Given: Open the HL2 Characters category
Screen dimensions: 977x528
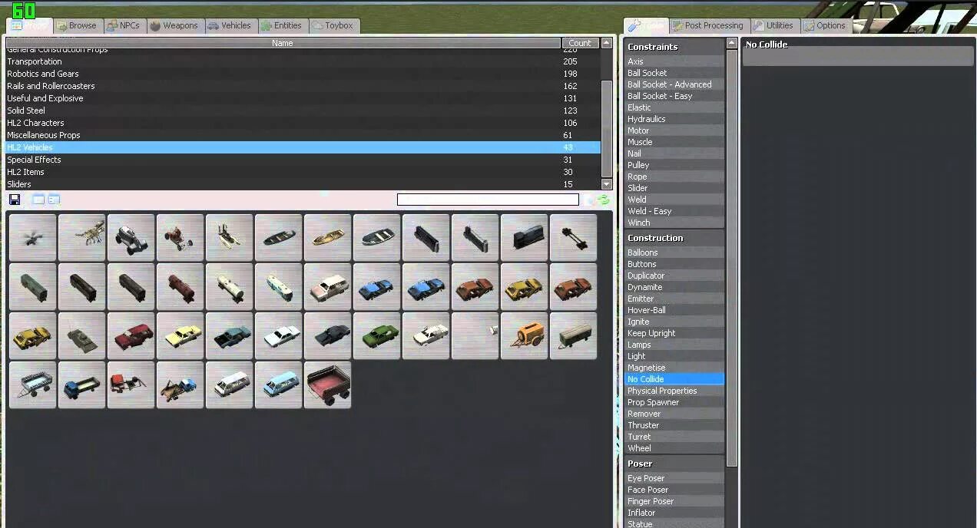Looking at the screenshot, I should (x=303, y=123).
